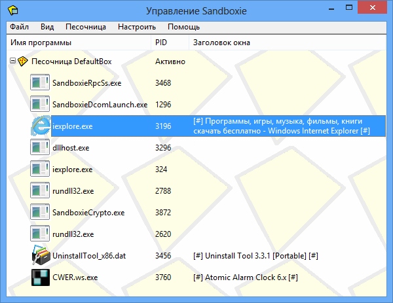Click the Заголовок окна column header
393x303 pixels.
(221, 43)
